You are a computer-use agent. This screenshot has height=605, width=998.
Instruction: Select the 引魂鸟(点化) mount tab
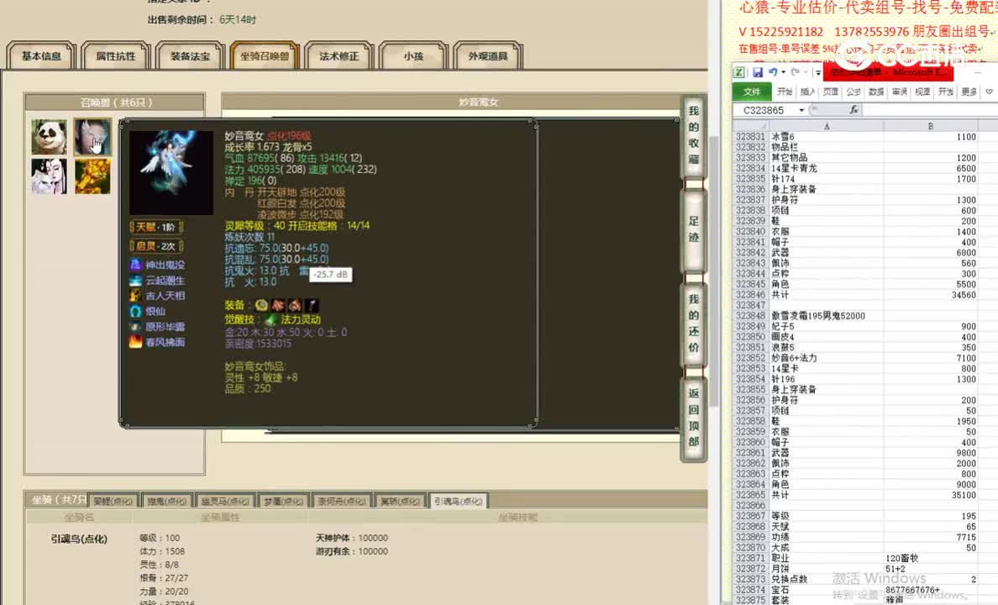click(x=459, y=501)
